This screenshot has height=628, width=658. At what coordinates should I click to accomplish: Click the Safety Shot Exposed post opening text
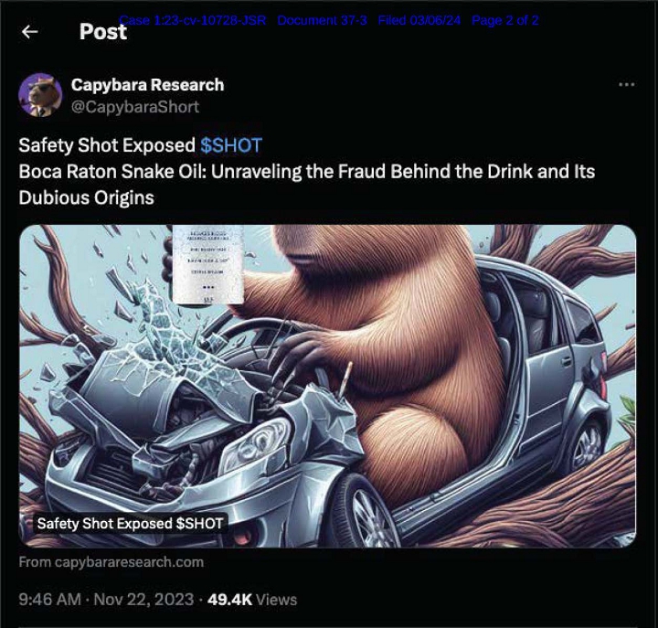point(107,145)
